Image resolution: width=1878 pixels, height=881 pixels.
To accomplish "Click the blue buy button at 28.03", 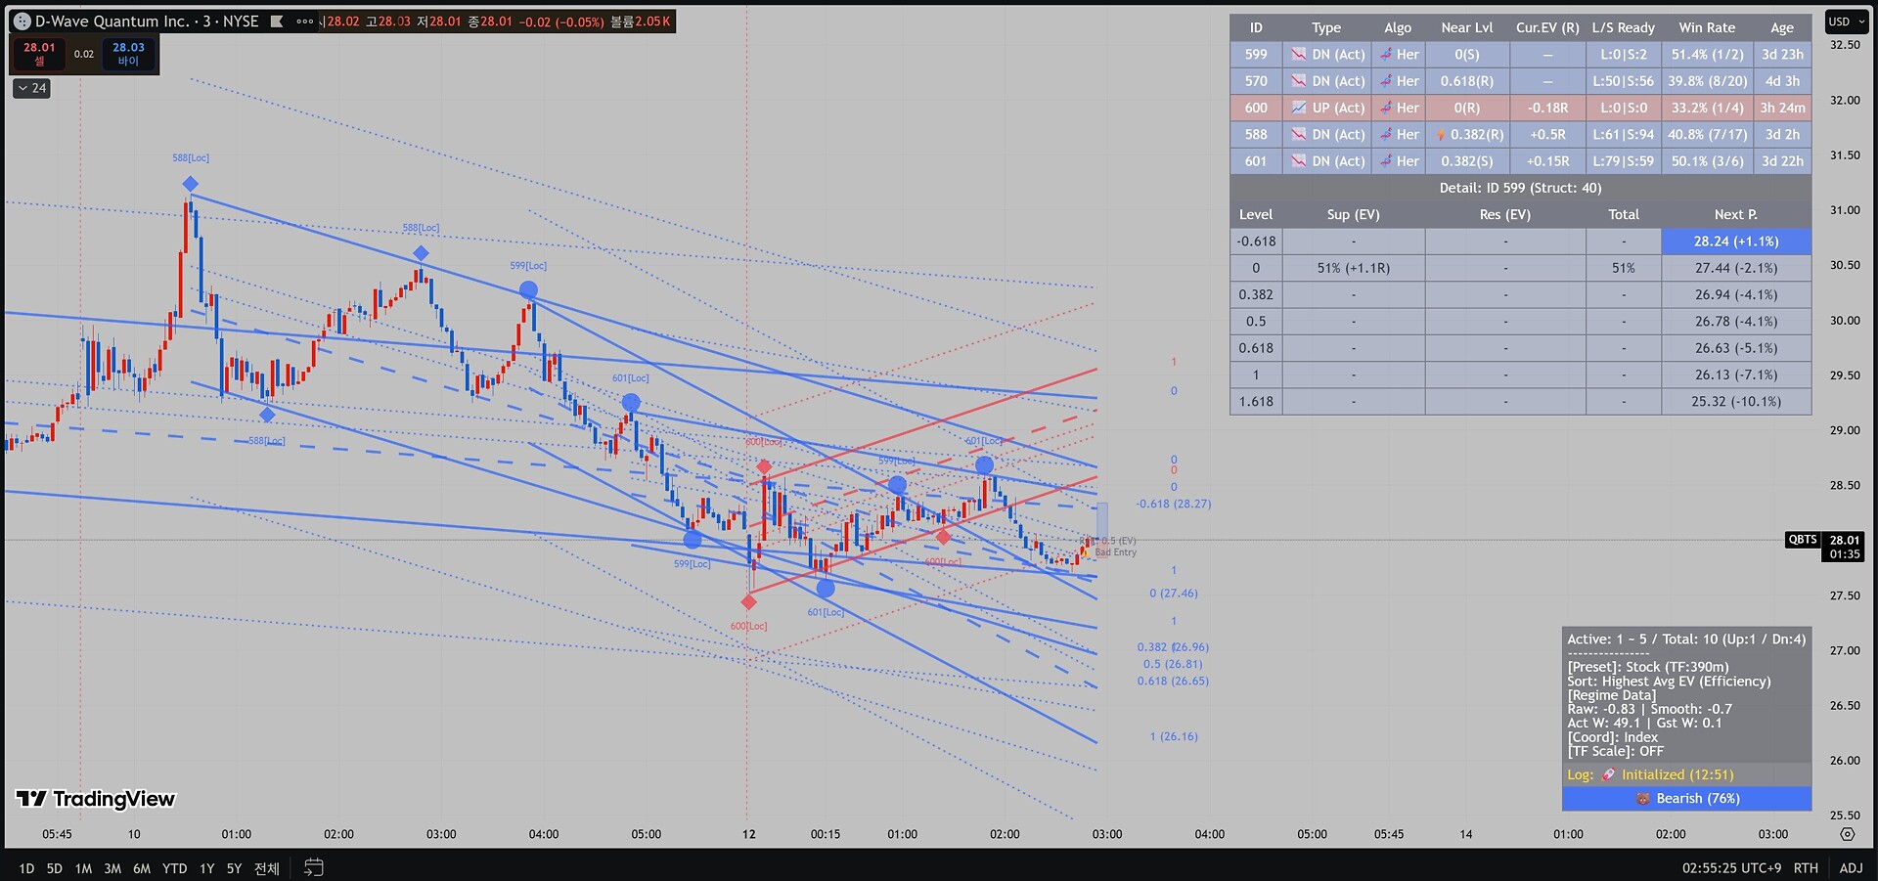I will tap(128, 53).
